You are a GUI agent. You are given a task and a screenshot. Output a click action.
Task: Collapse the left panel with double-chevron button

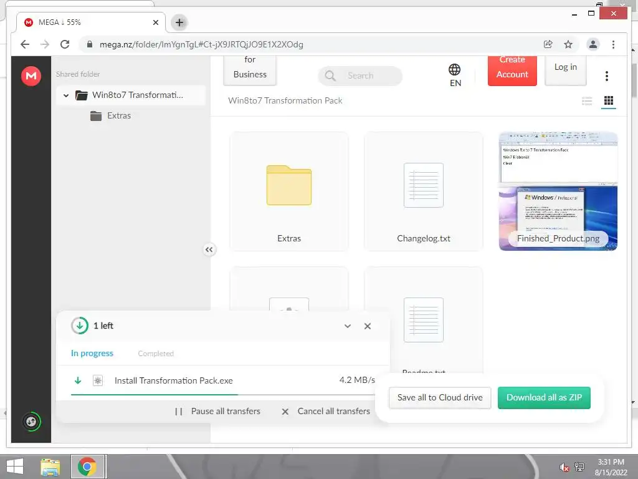click(209, 249)
